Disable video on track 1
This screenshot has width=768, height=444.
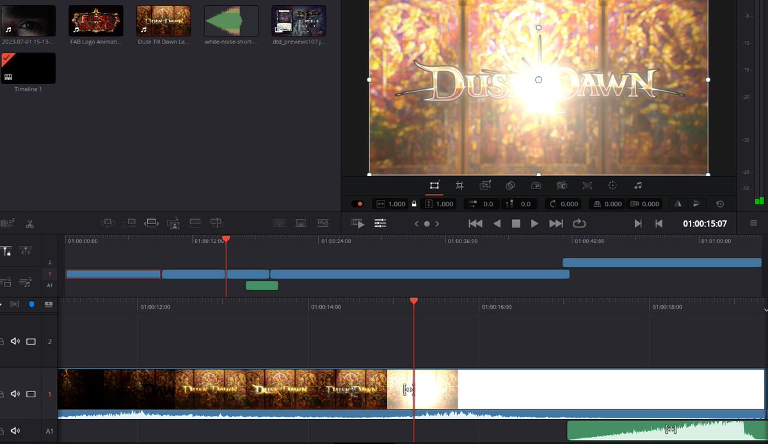point(31,393)
